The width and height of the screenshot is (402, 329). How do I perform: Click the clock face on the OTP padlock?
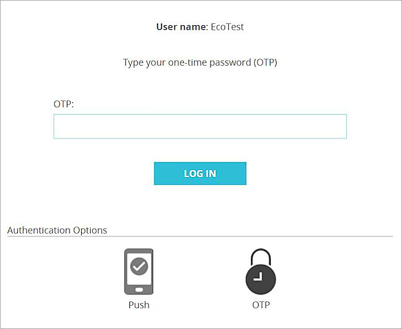tap(260, 279)
